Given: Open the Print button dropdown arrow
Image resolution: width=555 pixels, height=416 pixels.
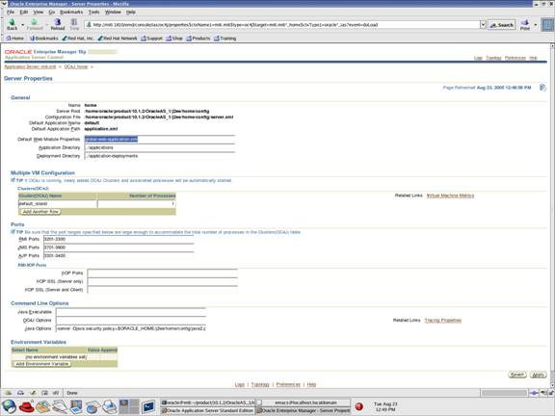Looking at the screenshot, I should click(x=535, y=25).
